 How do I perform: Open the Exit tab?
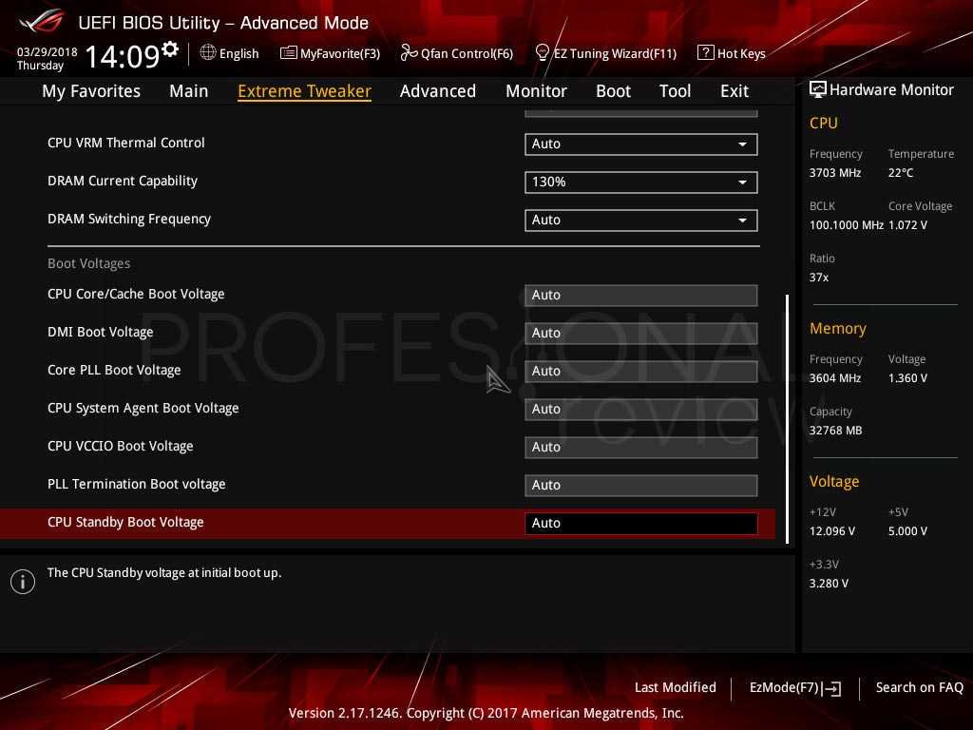tap(735, 91)
